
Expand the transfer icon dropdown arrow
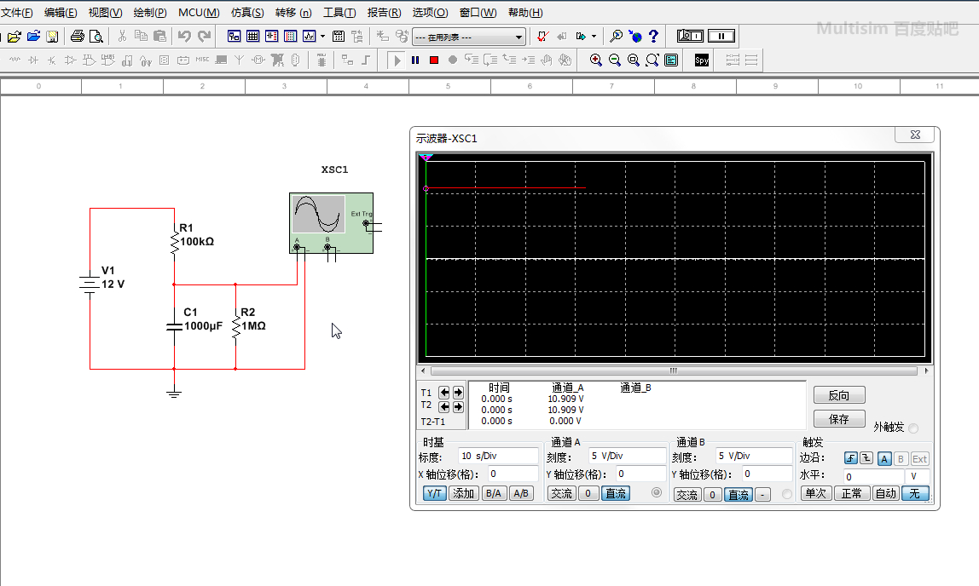click(x=594, y=37)
